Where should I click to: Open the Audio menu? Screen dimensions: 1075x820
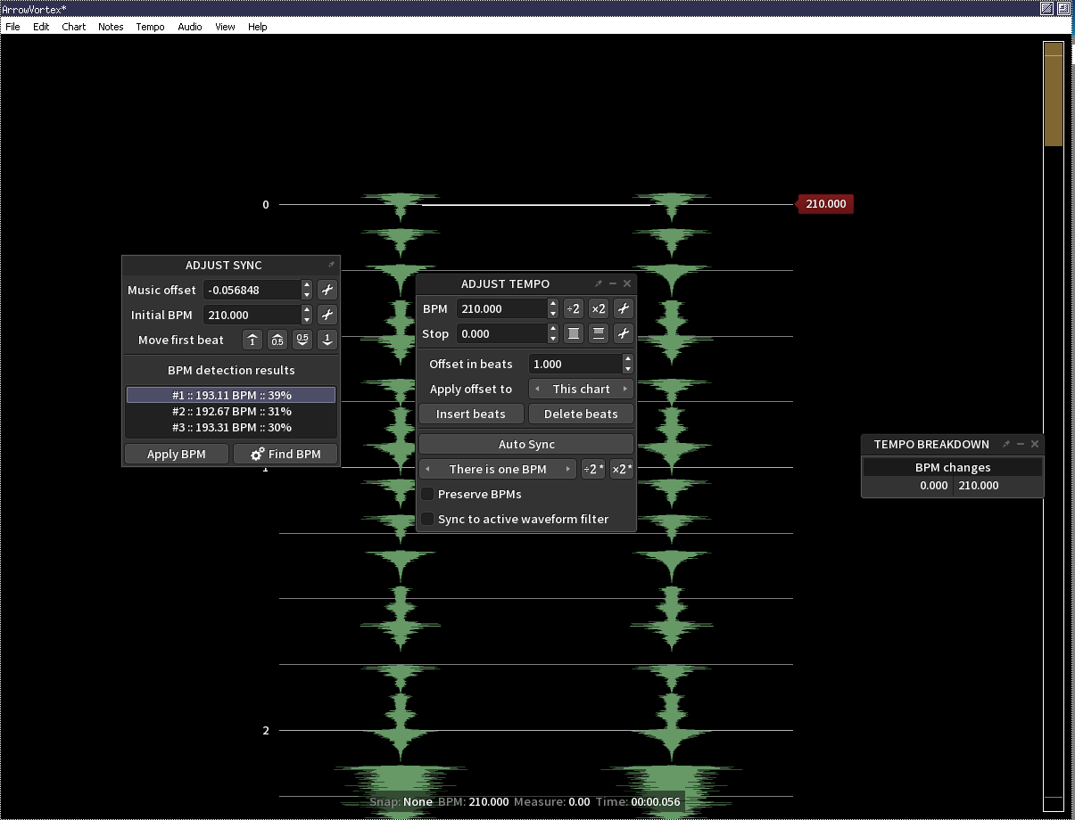[189, 27]
